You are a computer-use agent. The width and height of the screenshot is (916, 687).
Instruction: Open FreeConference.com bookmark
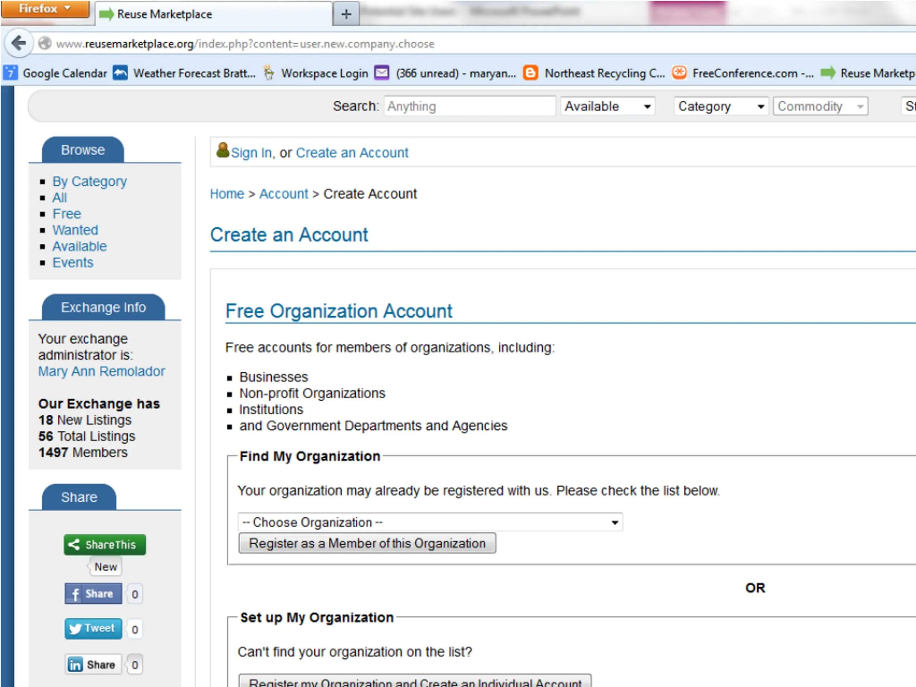point(743,73)
